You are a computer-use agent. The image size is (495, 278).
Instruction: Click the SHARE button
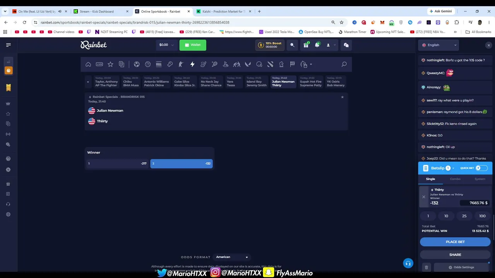(x=455, y=255)
